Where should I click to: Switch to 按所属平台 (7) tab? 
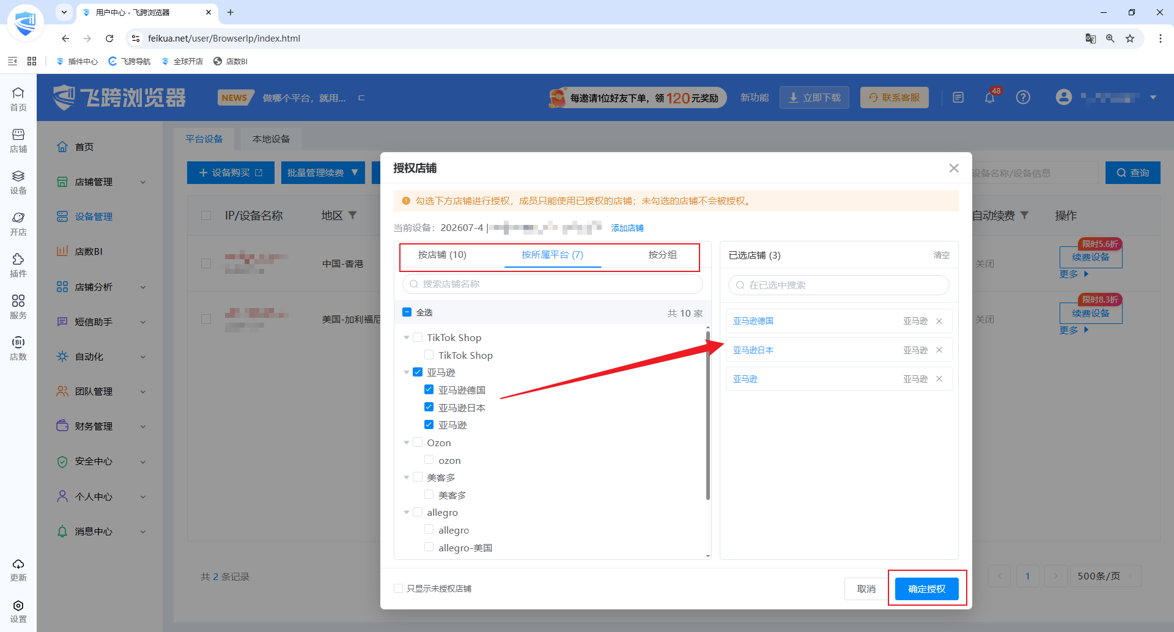point(552,255)
